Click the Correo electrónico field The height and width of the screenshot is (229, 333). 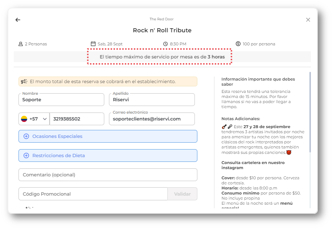(x=152, y=119)
